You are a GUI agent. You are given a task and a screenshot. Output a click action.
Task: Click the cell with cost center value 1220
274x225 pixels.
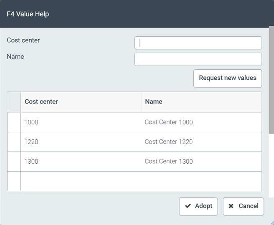[x=31, y=142]
